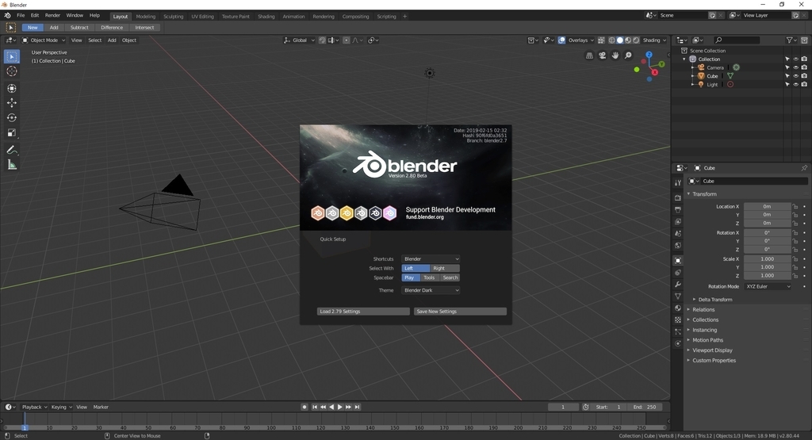Collapse the Collection tree in outliner
Viewport: 812px width, 440px height.
(684, 59)
